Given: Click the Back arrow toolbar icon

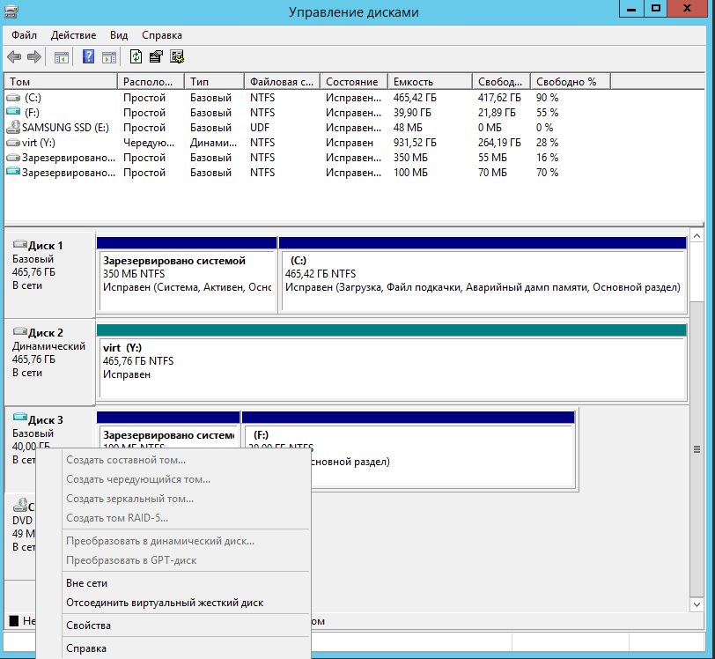Looking at the screenshot, I should 14,57.
